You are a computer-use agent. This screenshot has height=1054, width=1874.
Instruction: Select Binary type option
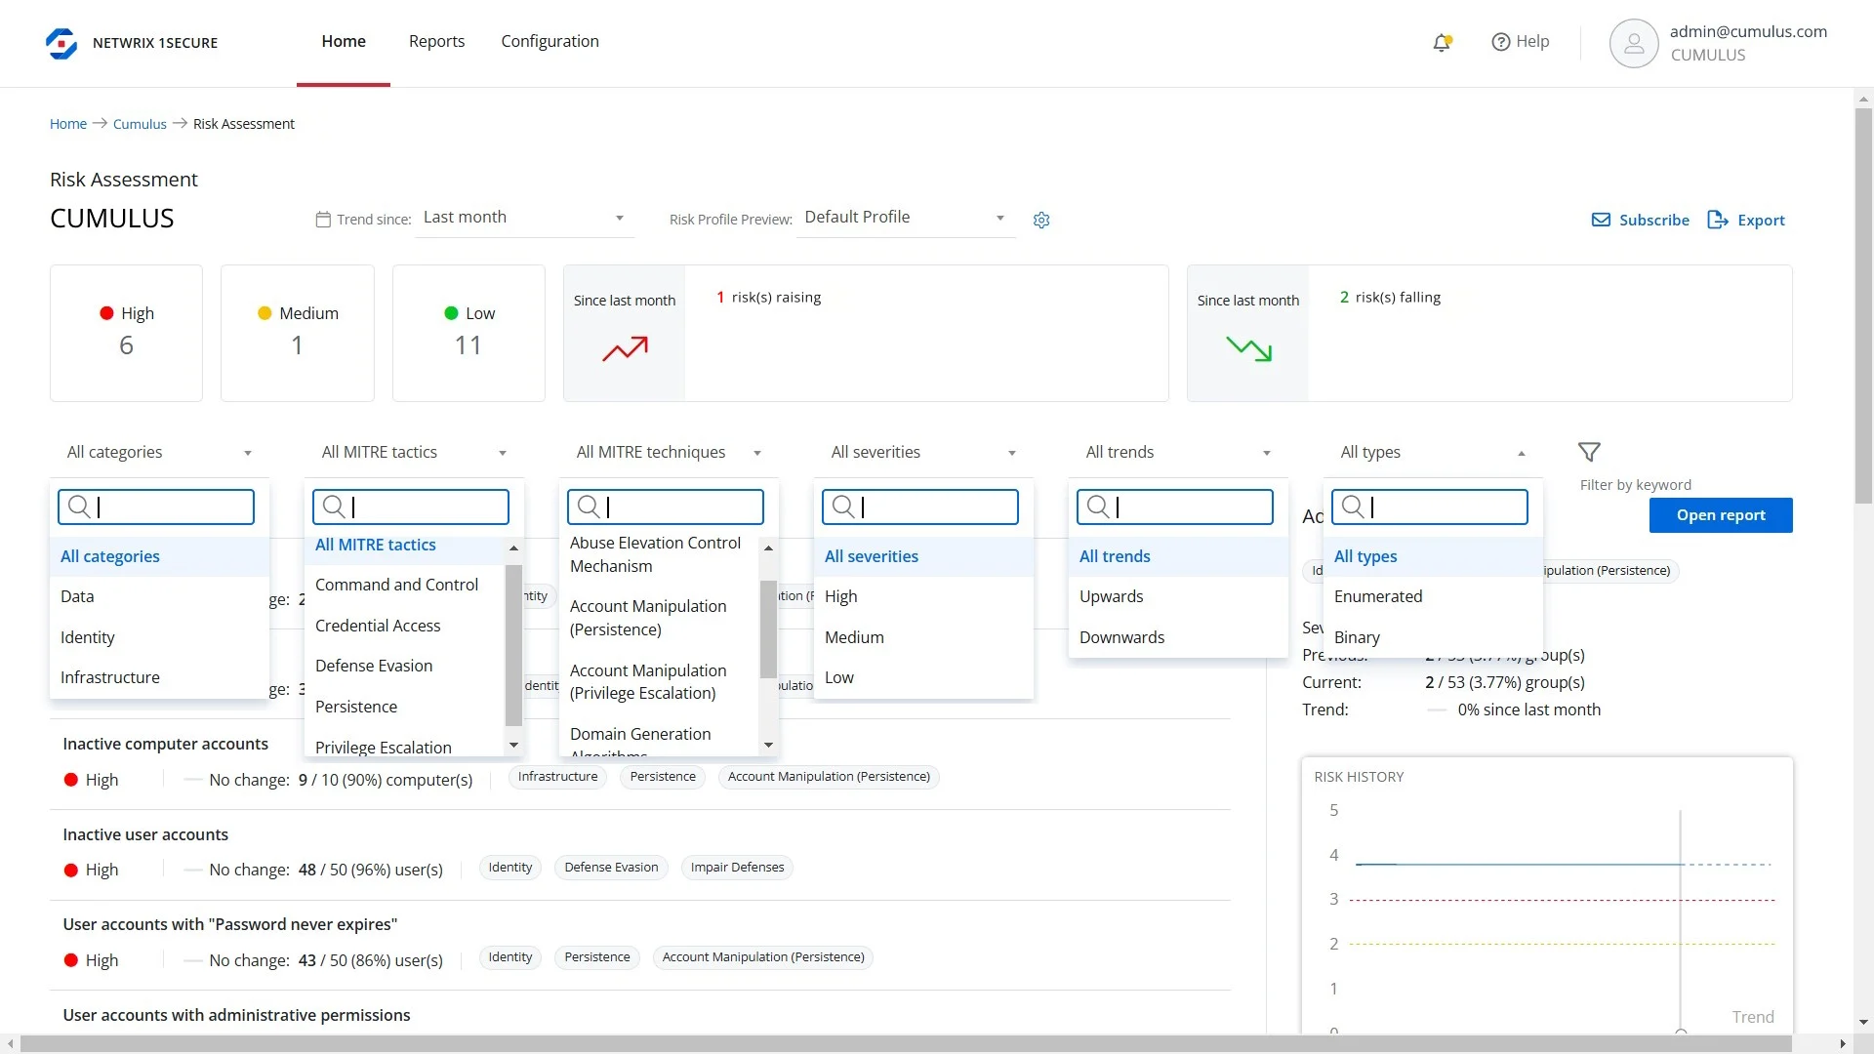pos(1433,637)
